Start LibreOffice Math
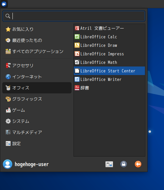This screenshot has width=164, height=190. 109,62
